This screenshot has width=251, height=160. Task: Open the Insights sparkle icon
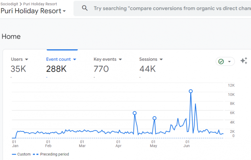[x=244, y=61]
